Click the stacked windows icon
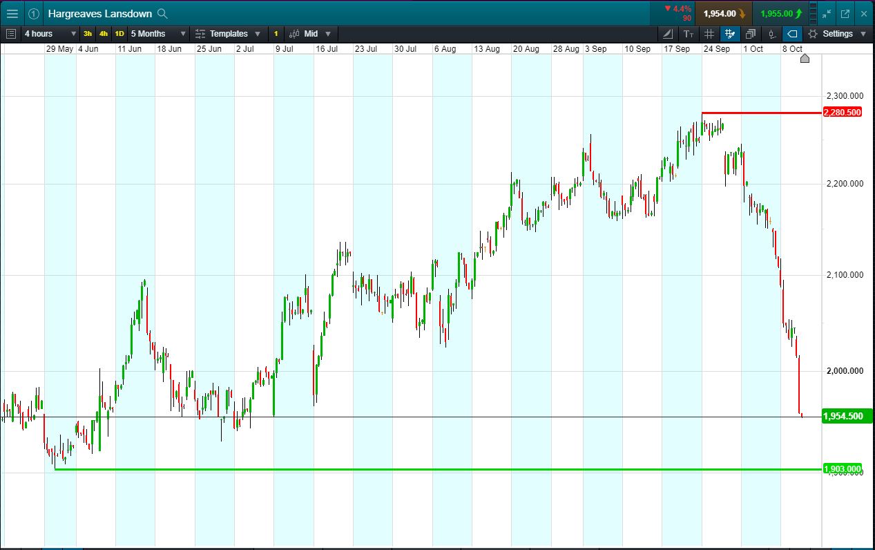Screen dimensions: 875x550 click(751, 33)
